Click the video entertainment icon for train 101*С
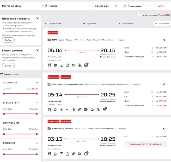Screen dimensions: 171x162 tap(62, 65)
